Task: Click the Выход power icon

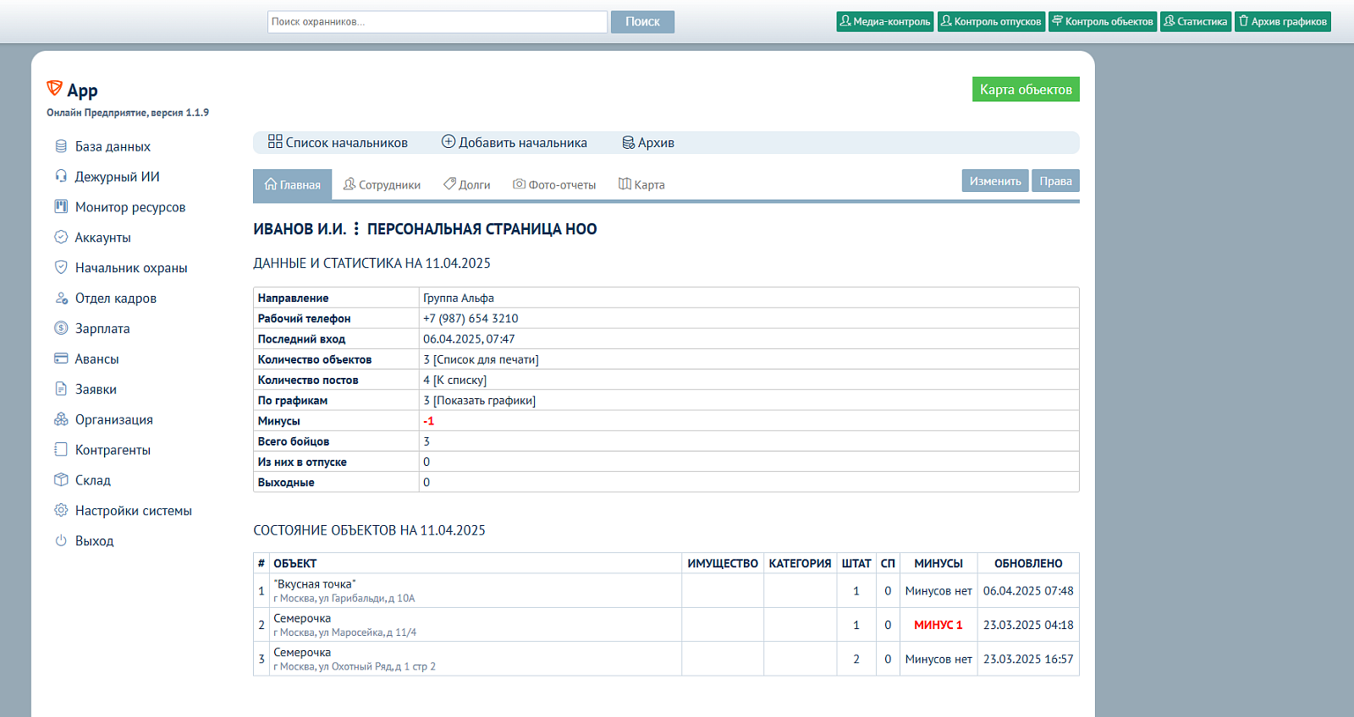Action: (x=61, y=541)
